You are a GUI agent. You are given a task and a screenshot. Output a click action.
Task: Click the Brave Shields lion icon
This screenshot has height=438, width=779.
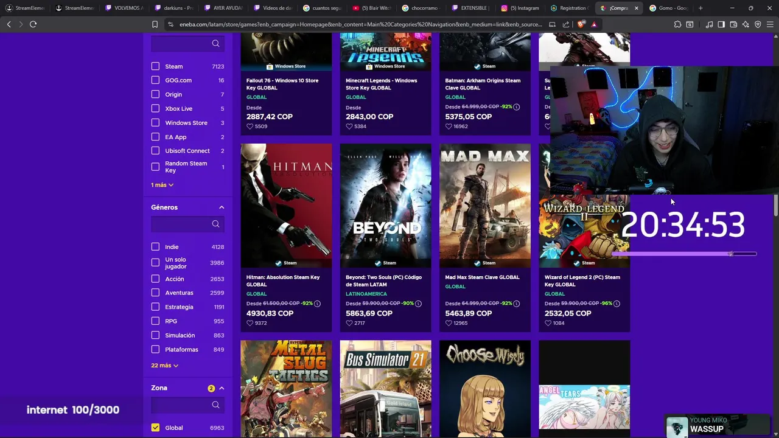[x=581, y=24]
